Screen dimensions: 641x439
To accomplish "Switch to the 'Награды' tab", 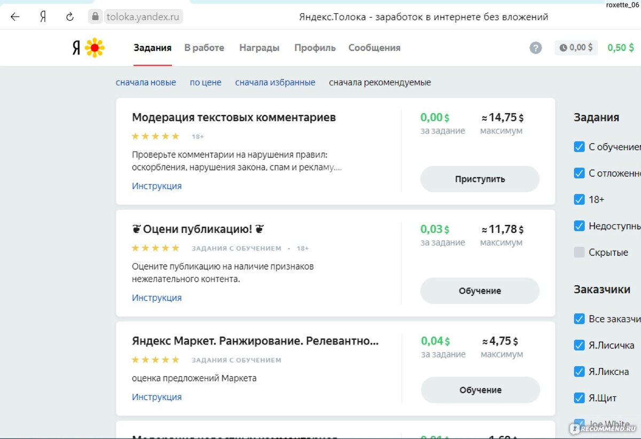I will pos(259,48).
